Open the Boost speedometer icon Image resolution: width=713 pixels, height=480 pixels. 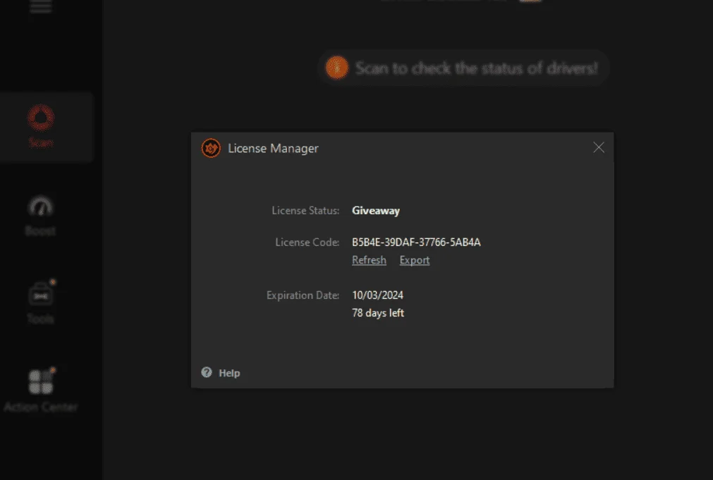pyautogui.click(x=40, y=207)
